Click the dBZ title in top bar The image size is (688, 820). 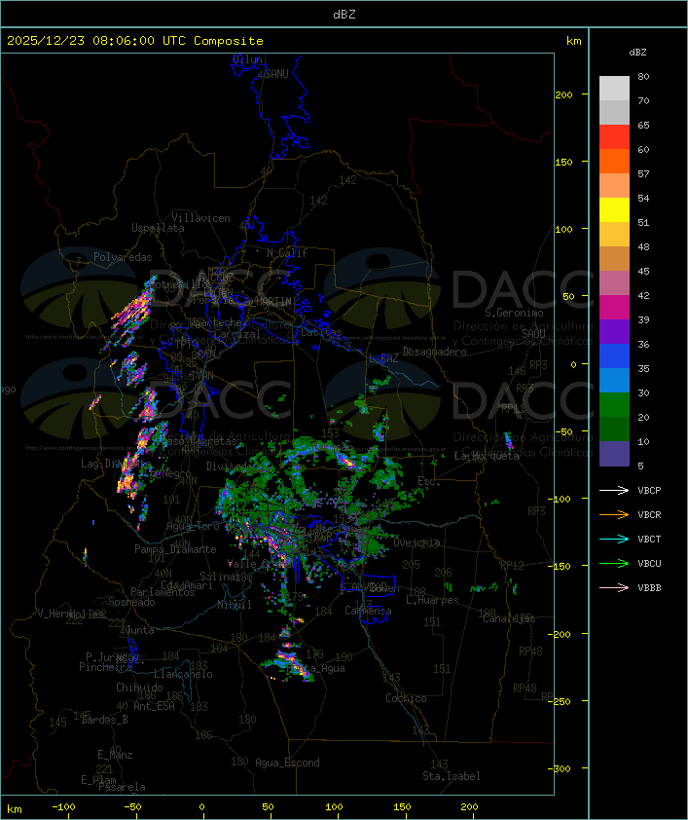[x=344, y=15]
